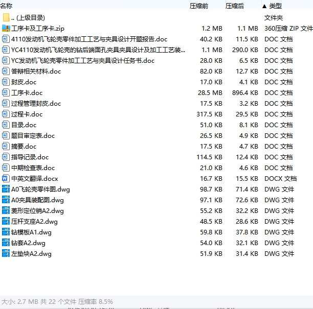Select the file 压杆支座A2.dwg
The image size is (313, 309).
34,222
